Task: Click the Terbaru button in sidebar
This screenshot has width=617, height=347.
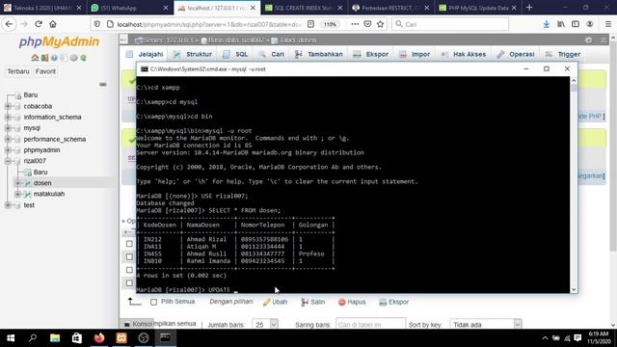Action: (x=18, y=71)
